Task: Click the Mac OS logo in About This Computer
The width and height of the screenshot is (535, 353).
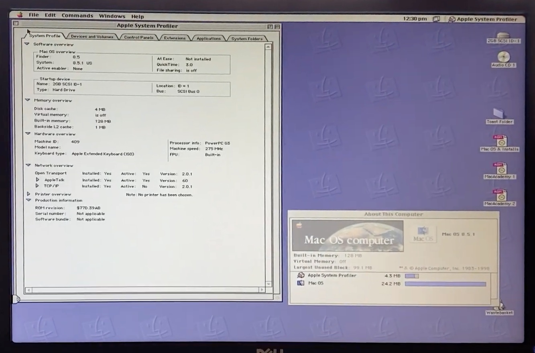Action: click(423, 233)
